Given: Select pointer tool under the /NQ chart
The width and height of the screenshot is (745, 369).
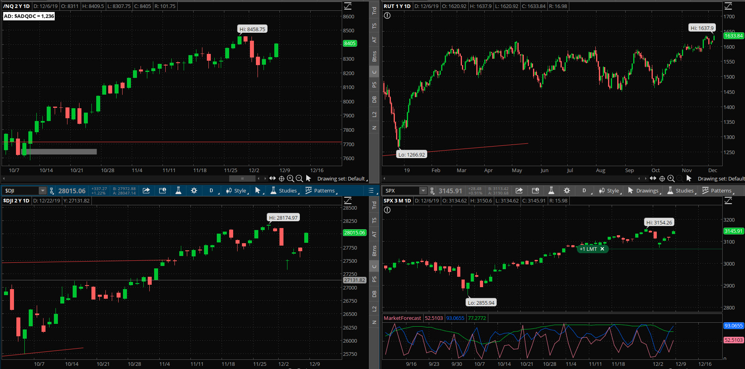Looking at the screenshot, I should coord(308,179).
